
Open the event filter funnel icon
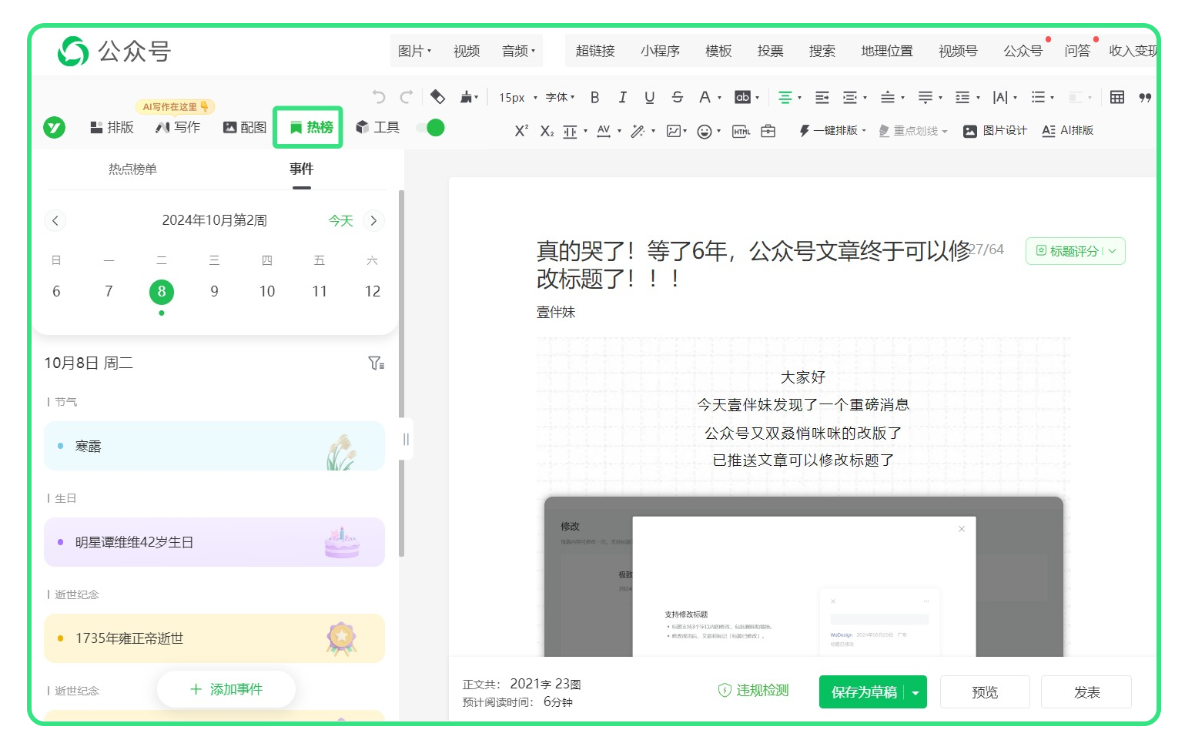coord(377,363)
